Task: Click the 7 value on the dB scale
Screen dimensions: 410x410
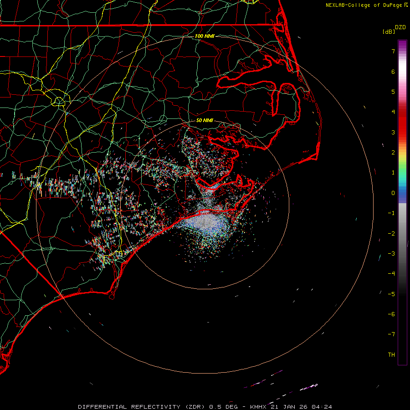Action: click(393, 51)
